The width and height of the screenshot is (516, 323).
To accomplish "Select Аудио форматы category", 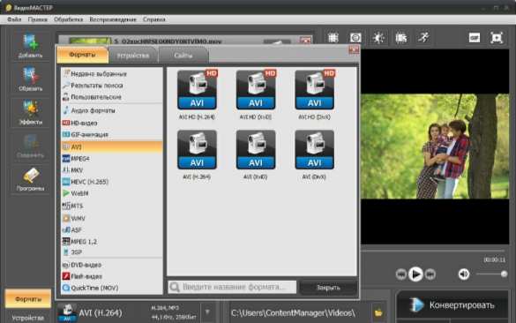I will 112,110.
